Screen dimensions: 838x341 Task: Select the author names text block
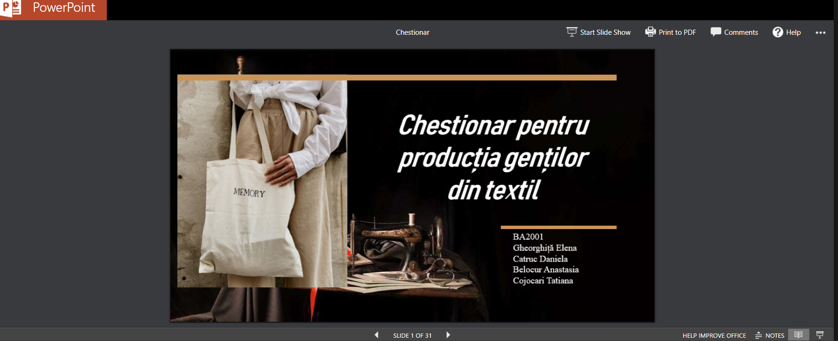tap(545, 259)
